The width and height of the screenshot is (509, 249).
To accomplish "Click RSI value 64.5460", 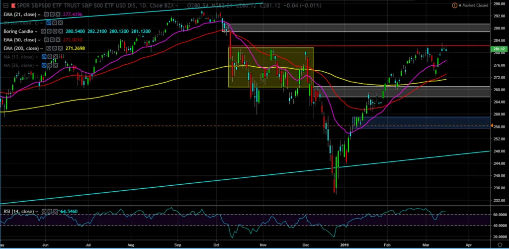I will [x=69, y=211].
